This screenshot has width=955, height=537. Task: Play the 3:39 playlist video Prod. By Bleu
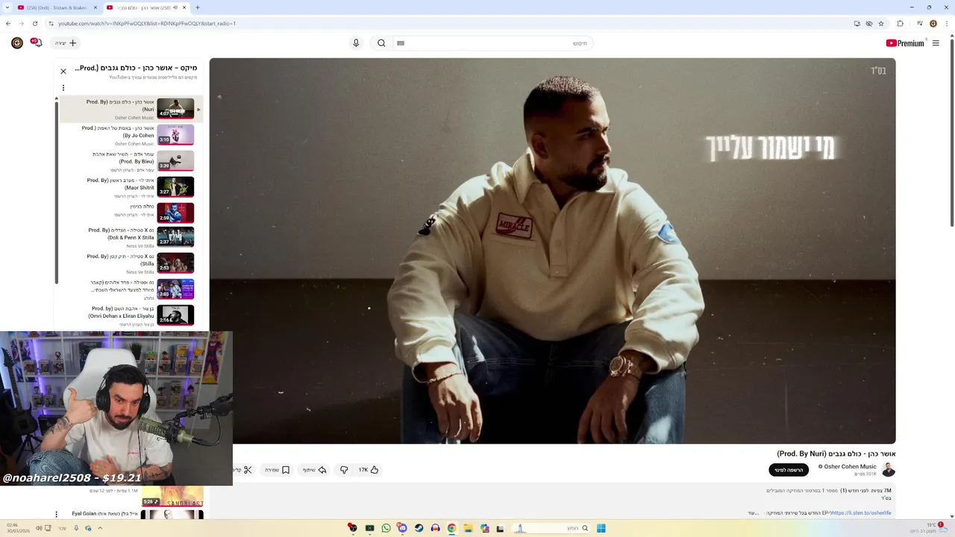pyautogui.click(x=175, y=161)
